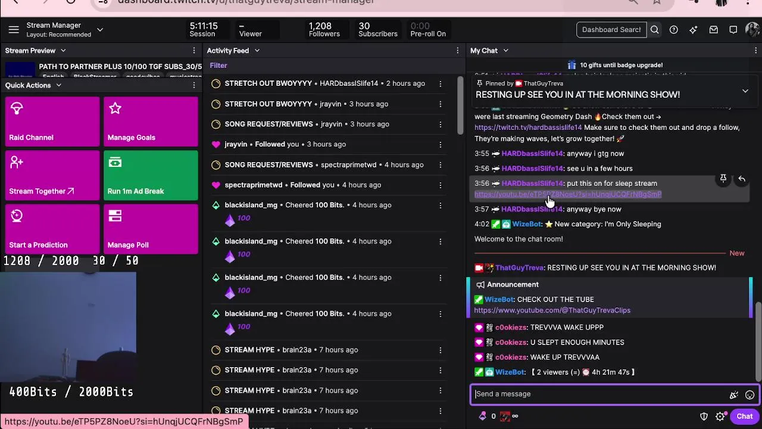
Task: Open Activity Feed panel options menu
Action: coord(457,51)
